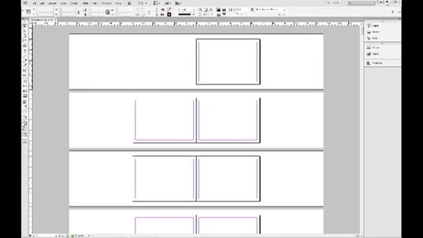Click the search field in application bar
Screen dimensions: 423x238
(362, 3)
